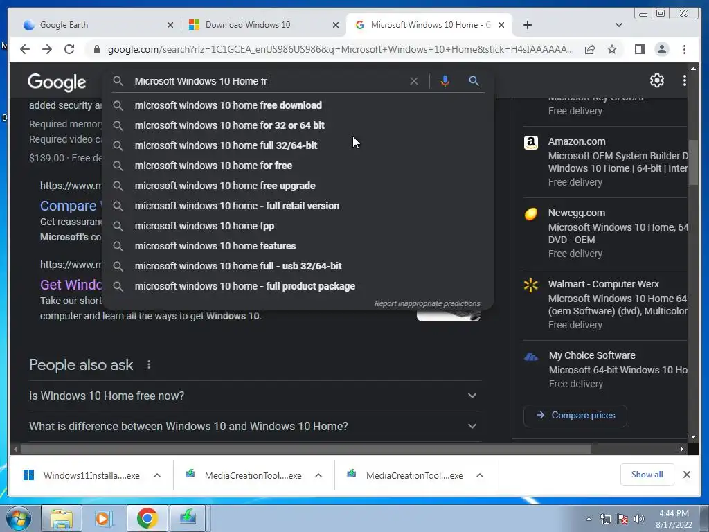Go forward in browser history
This screenshot has height=532, width=709.
(47, 49)
